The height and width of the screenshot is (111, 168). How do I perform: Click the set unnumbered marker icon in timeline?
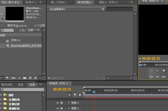(80, 95)
